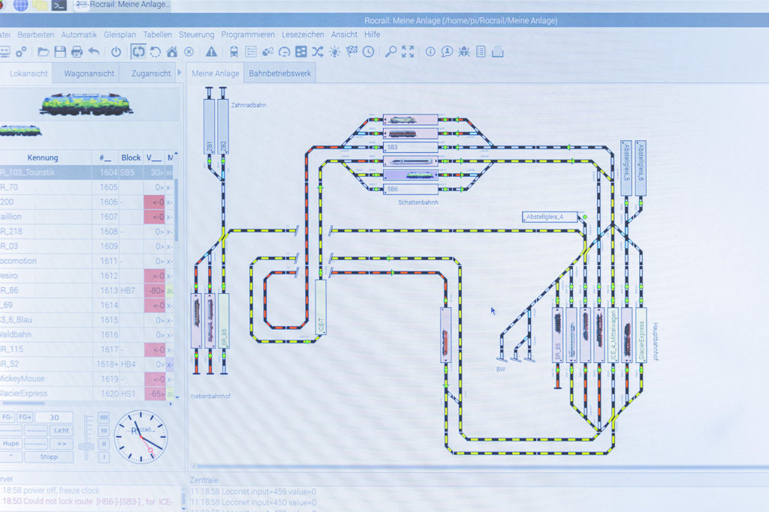The height and width of the screenshot is (512, 769).
Task: Toggle automatic mode cycle-arrows button
Action: [x=138, y=52]
